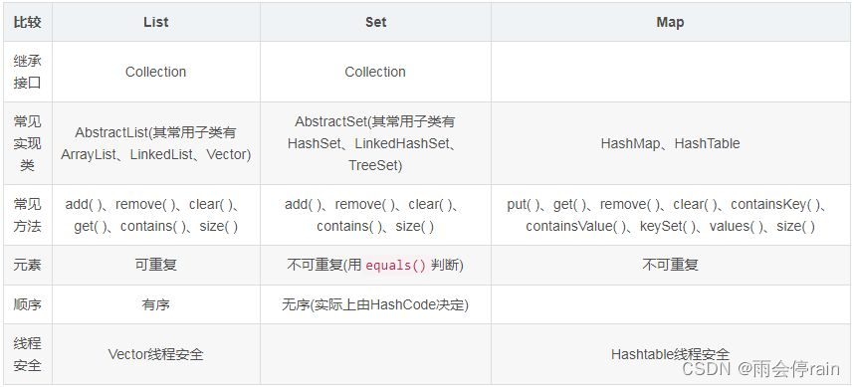Click the List column header

tap(155, 22)
